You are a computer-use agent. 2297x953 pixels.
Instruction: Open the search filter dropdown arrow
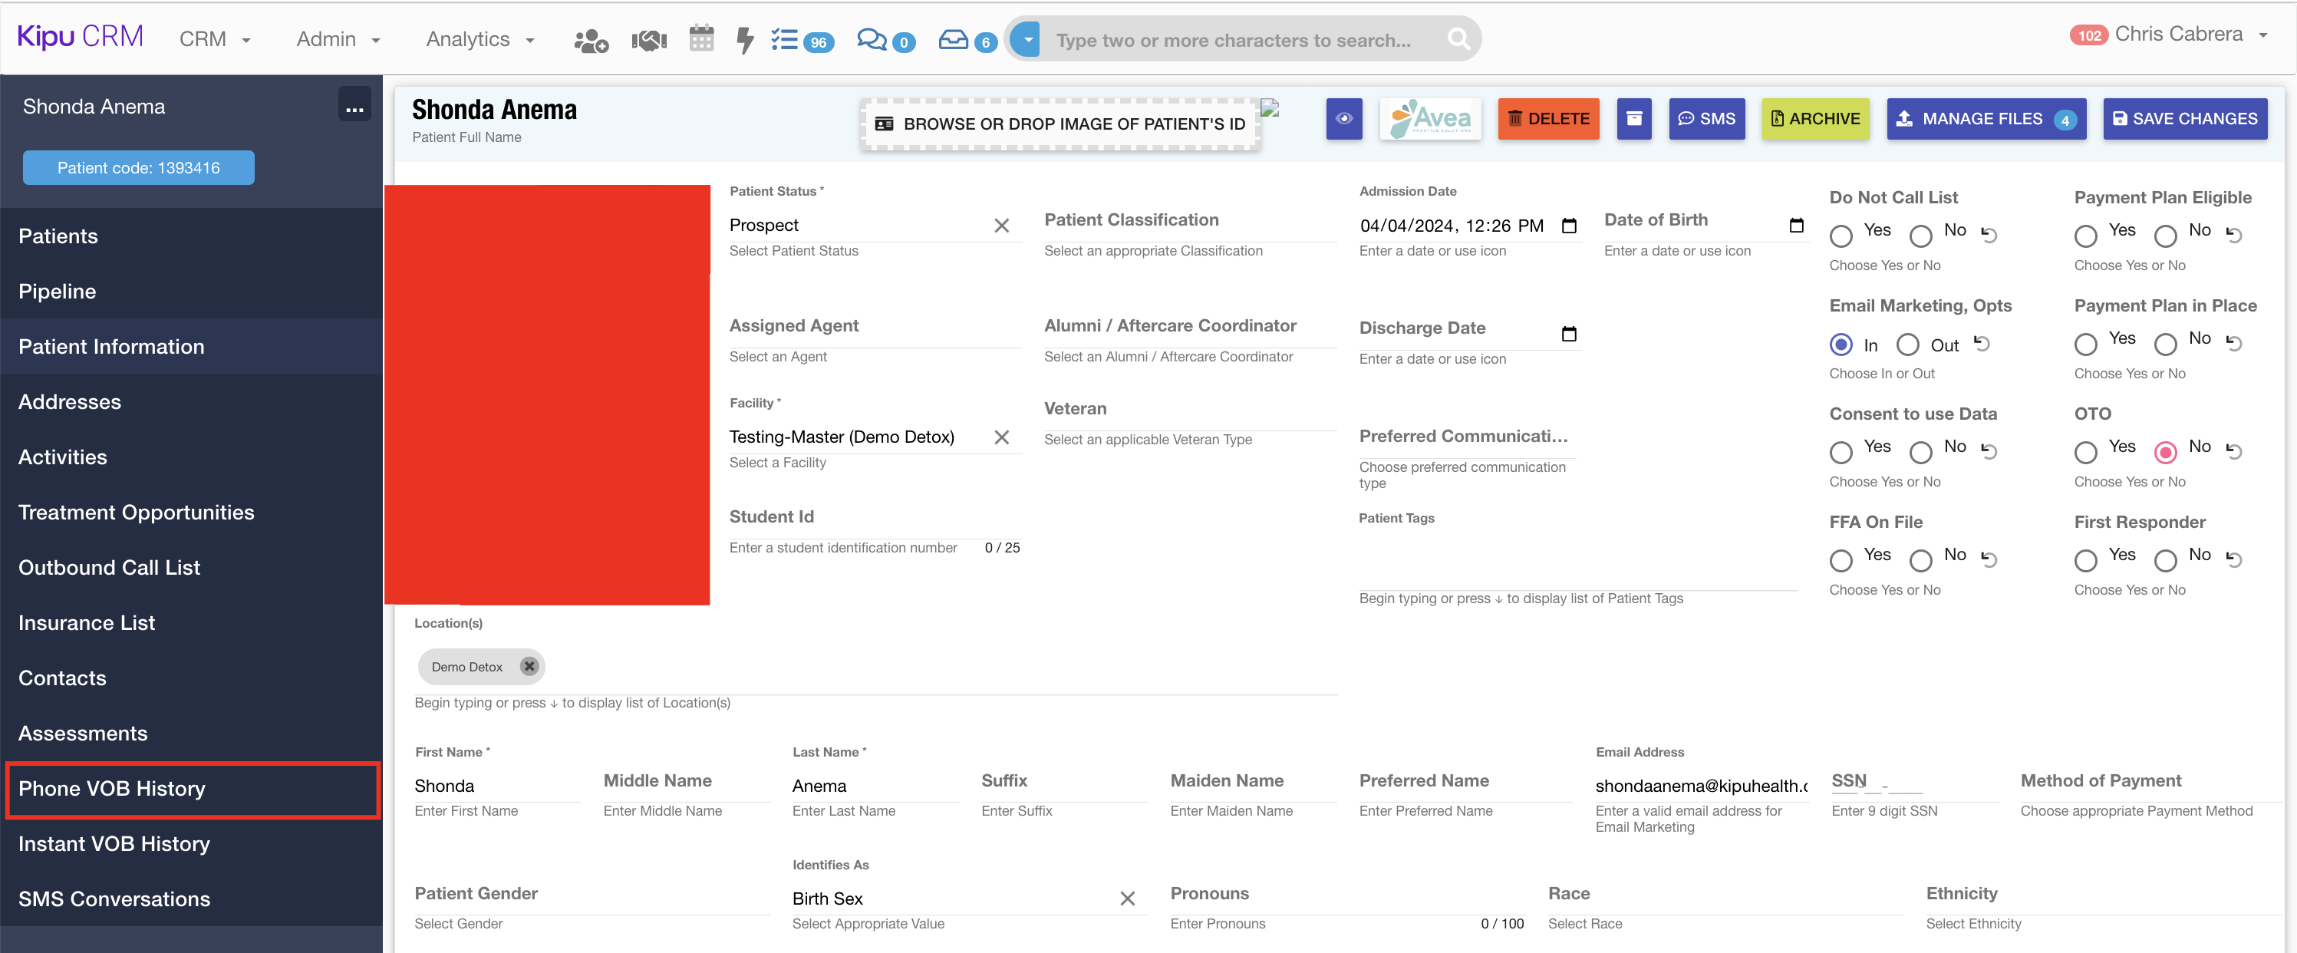[1027, 39]
